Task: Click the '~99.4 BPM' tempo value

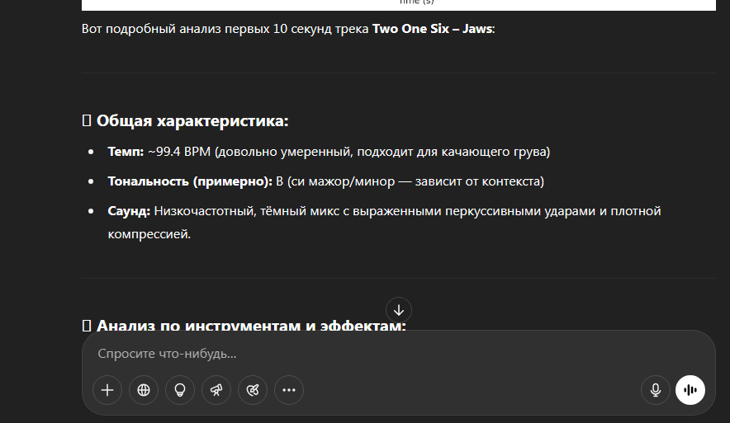Action: click(x=179, y=152)
